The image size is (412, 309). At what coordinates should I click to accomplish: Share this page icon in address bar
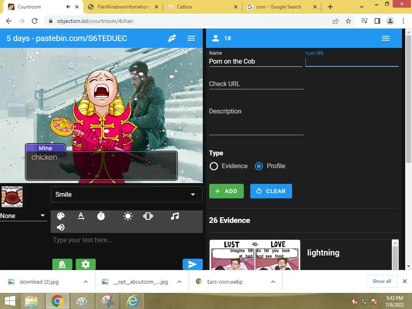tap(336, 21)
